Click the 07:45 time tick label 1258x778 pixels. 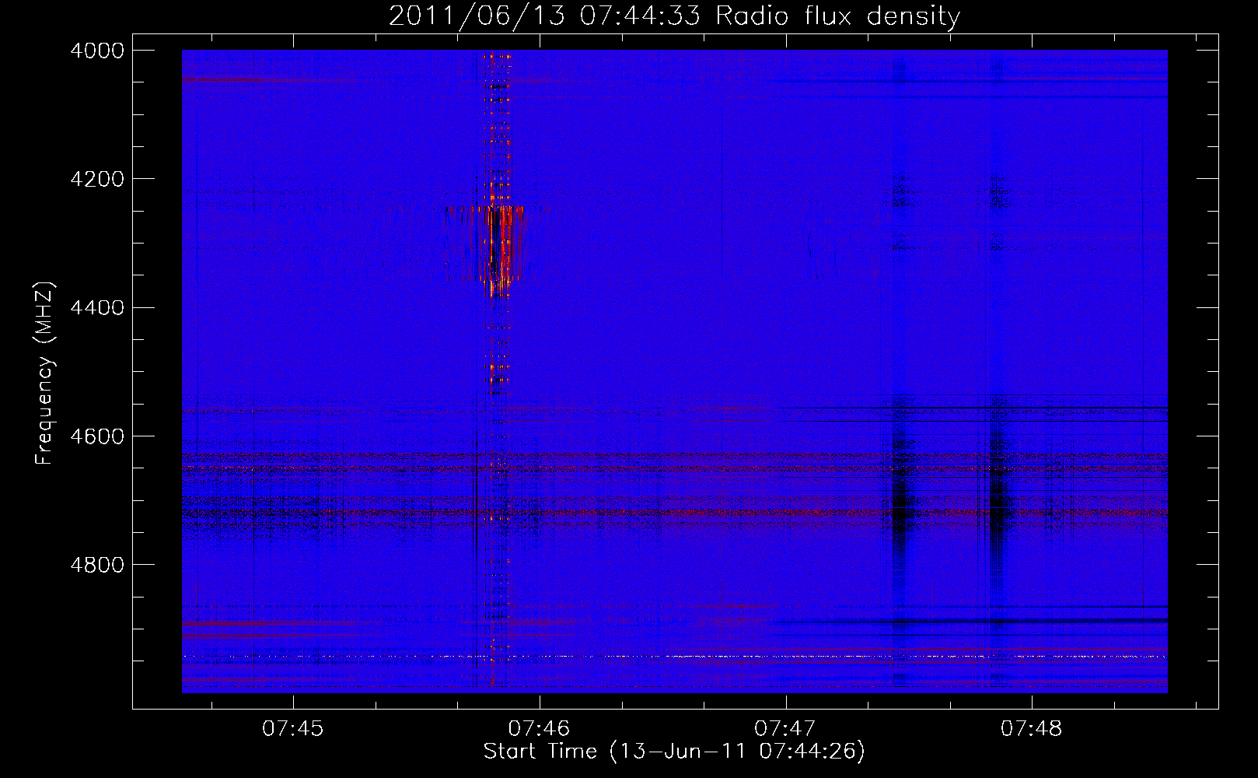(x=293, y=729)
